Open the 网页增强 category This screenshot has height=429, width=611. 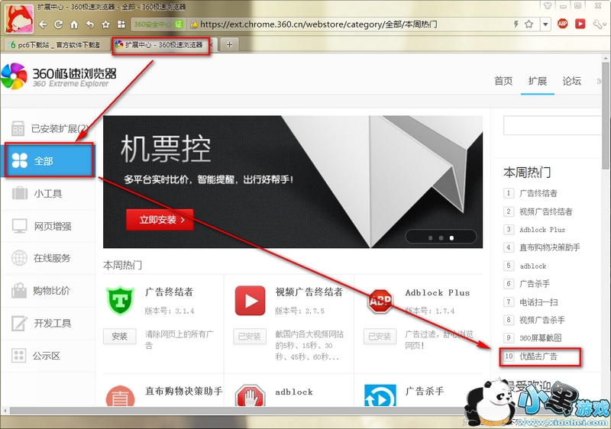[48, 226]
